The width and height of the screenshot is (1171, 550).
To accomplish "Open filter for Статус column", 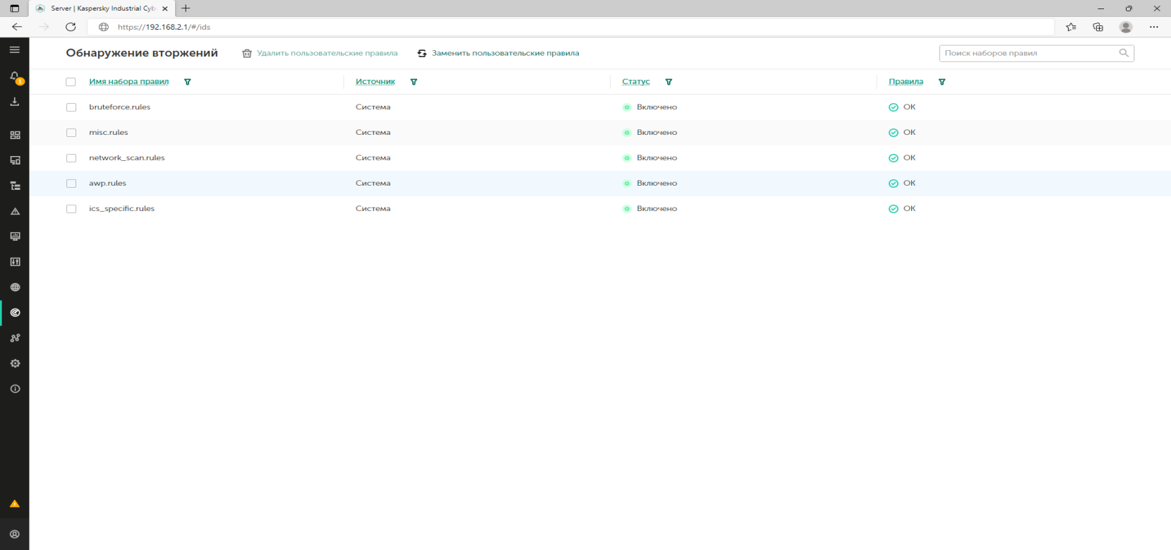I will point(668,82).
